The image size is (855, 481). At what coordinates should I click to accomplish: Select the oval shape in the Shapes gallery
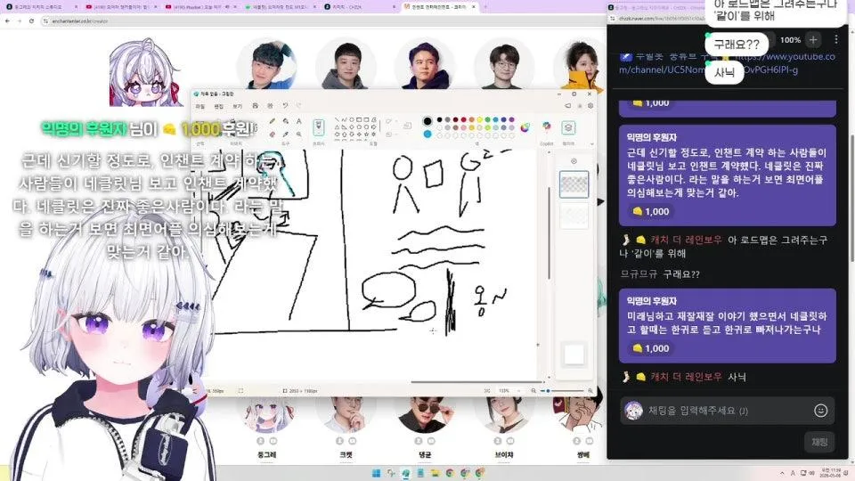pos(352,119)
